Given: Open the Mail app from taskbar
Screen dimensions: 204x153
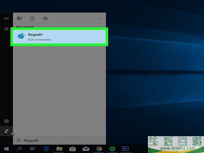Looking at the screenshot, I should pyautogui.click(x=86, y=149).
